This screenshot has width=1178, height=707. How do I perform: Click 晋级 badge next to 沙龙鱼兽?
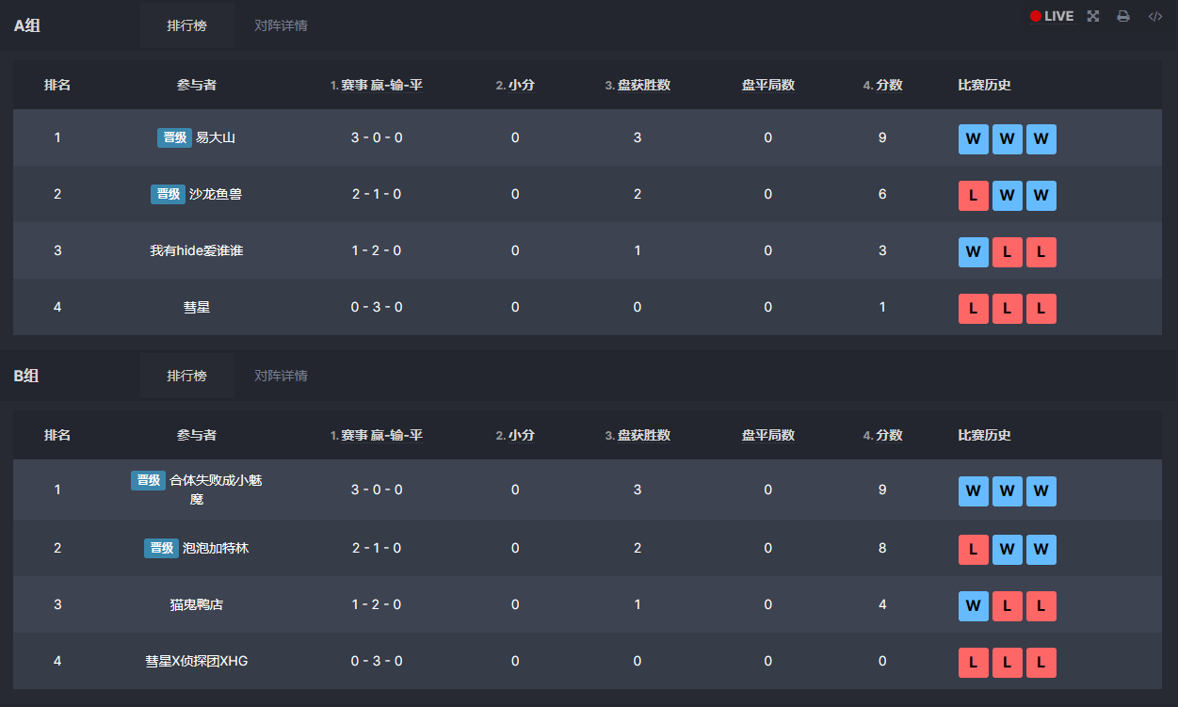click(168, 194)
